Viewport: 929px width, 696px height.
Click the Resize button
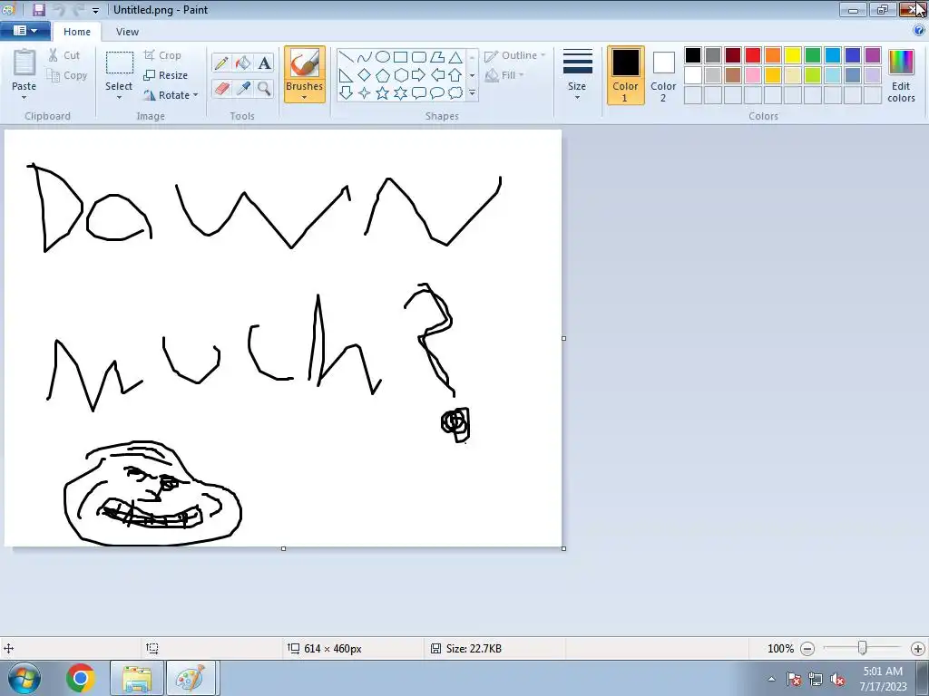pos(166,75)
